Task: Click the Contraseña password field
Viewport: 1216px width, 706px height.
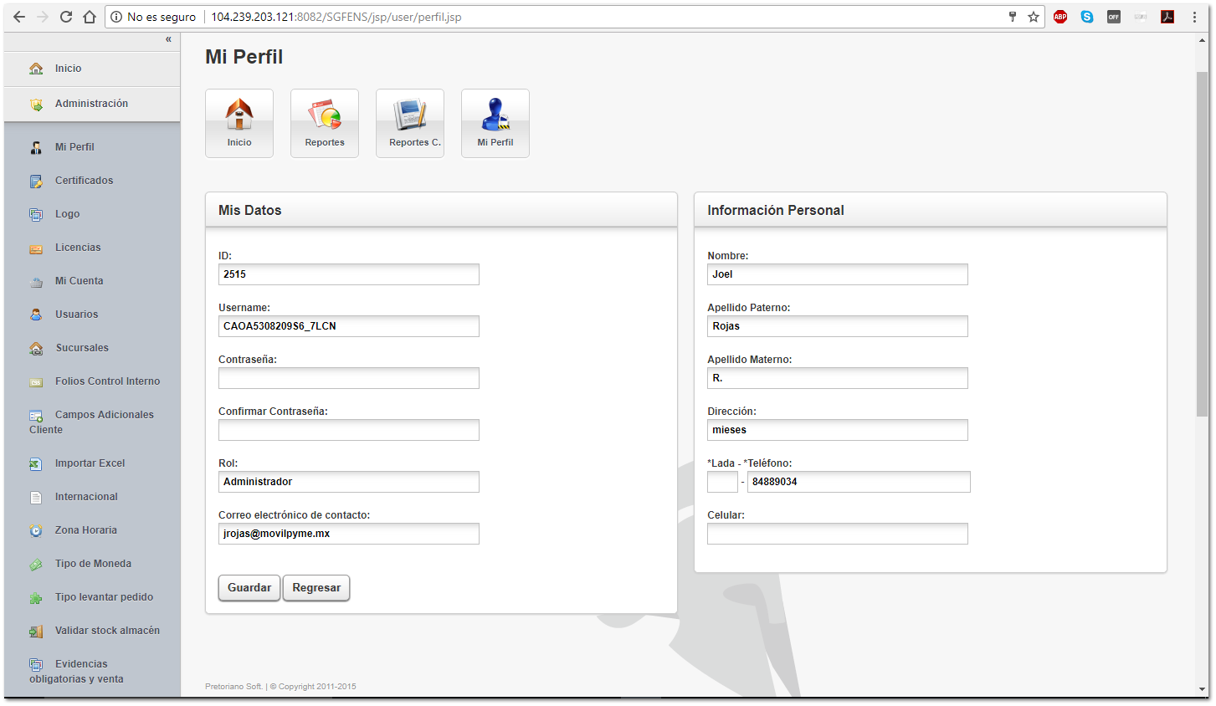Action: click(349, 378)
